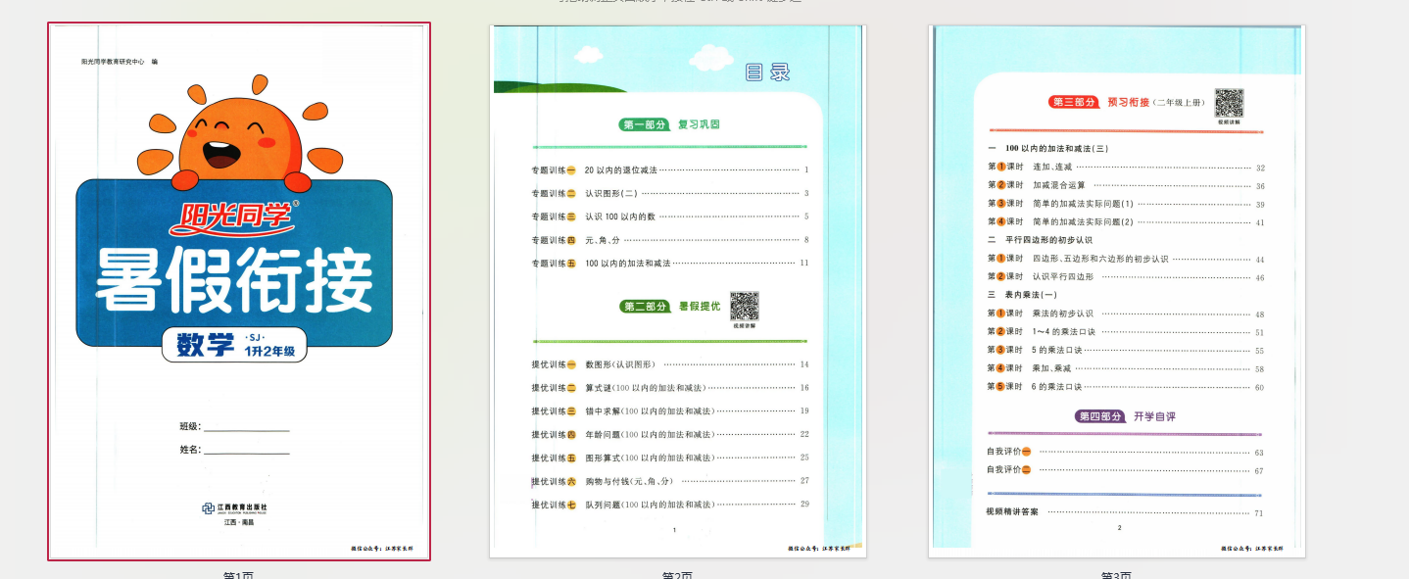This screenshot has width=1409, height=579.
Task: Click the 目录 heading on page 2
Action: (767, 72)
